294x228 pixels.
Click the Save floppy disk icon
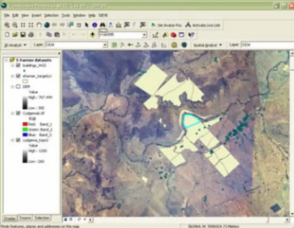tap(23, 34)
